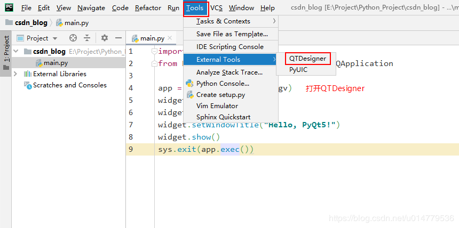Open the Navigate menu

tap(91, 8)
